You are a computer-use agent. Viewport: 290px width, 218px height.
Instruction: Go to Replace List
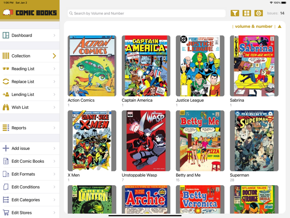30,81
